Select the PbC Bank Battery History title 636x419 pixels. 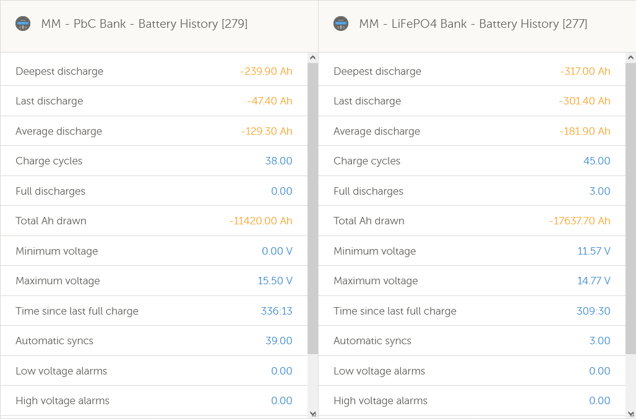144,24
